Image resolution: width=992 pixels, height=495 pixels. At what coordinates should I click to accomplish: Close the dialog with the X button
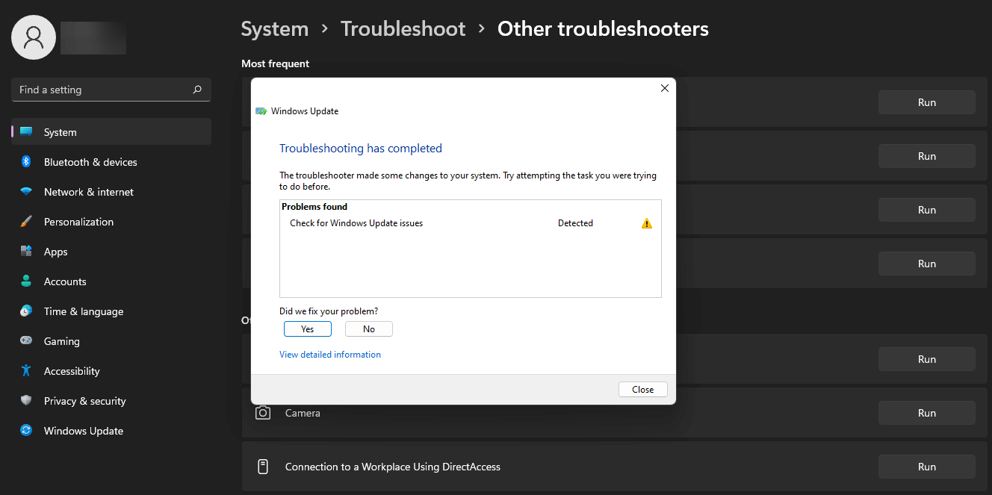pos(665,88)
